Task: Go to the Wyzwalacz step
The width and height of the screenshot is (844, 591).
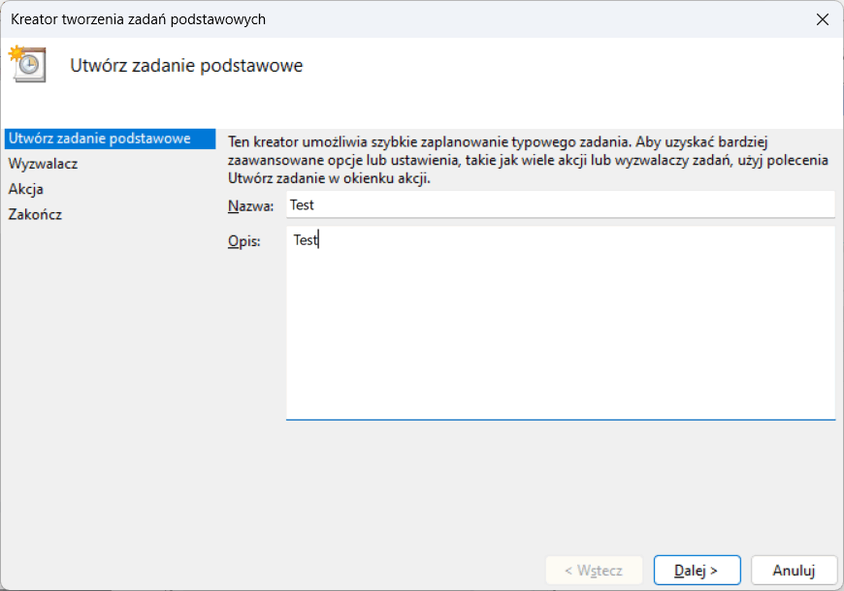Action: [x=43, y=164]
